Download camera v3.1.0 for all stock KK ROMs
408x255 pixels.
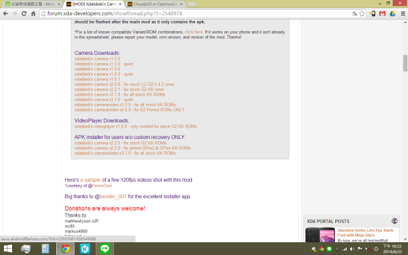(120, 94)
